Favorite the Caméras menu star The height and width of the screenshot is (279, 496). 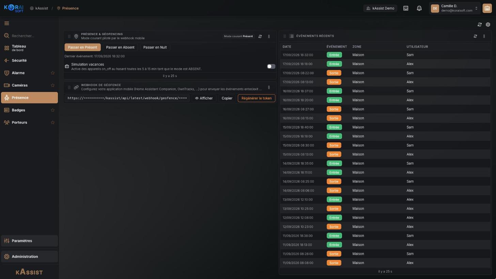point(52,85)
